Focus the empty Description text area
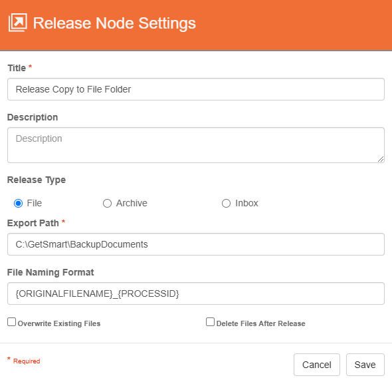The height and width of the screenshot is (382, 392). 196,145
